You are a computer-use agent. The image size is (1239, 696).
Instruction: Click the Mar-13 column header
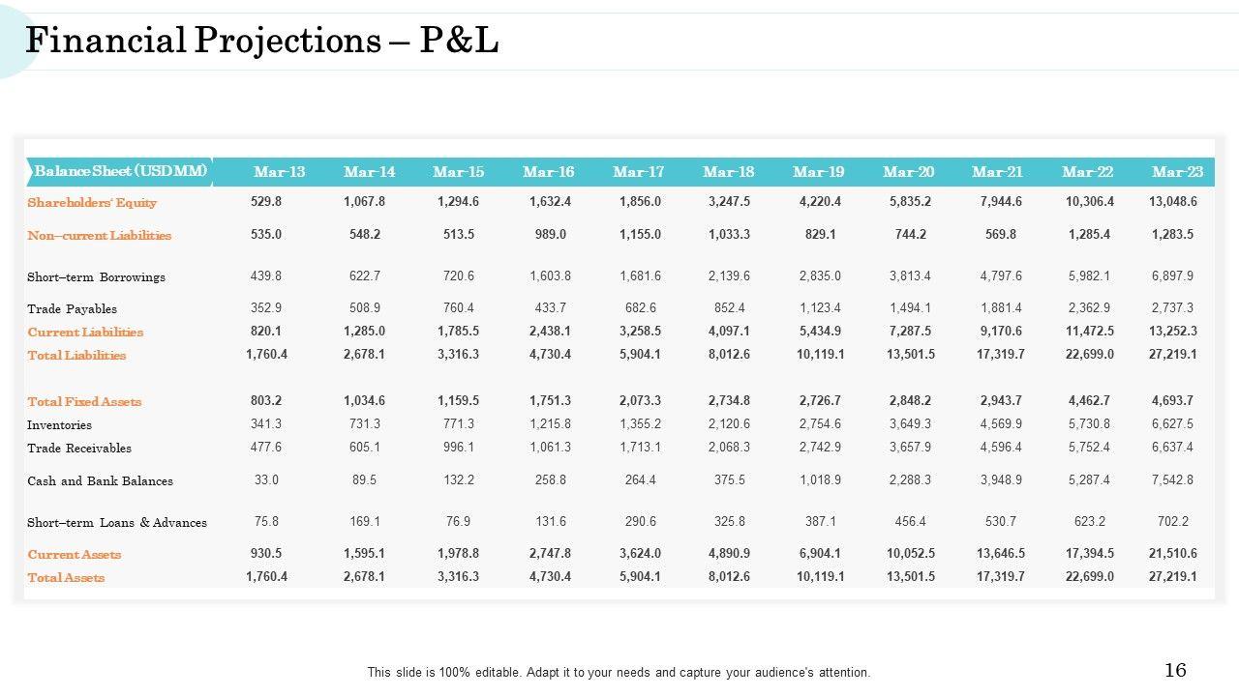(x=279, y=172)
